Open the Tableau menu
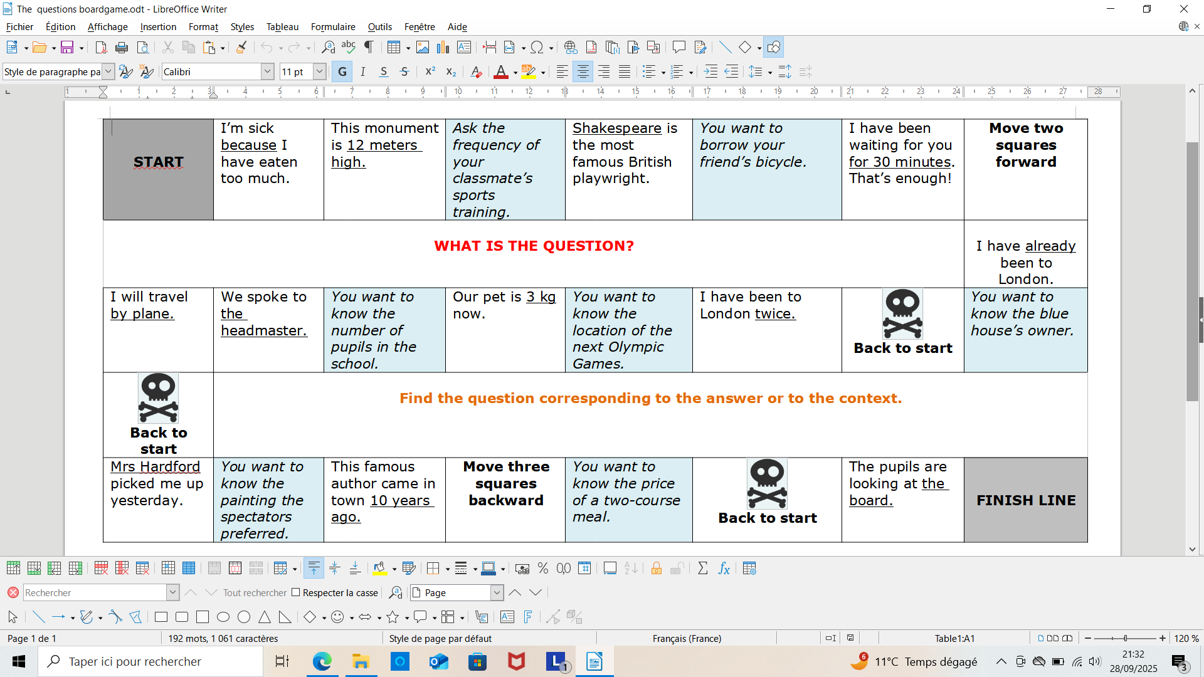1204x677 pixels. 282,26
